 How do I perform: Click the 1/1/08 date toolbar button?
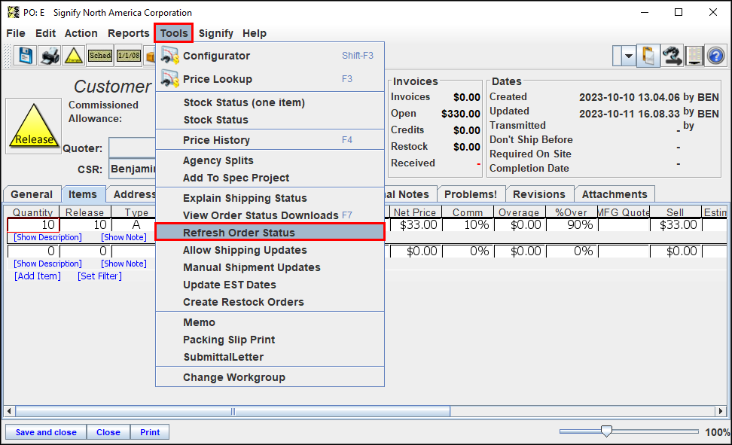click(129, 56)
